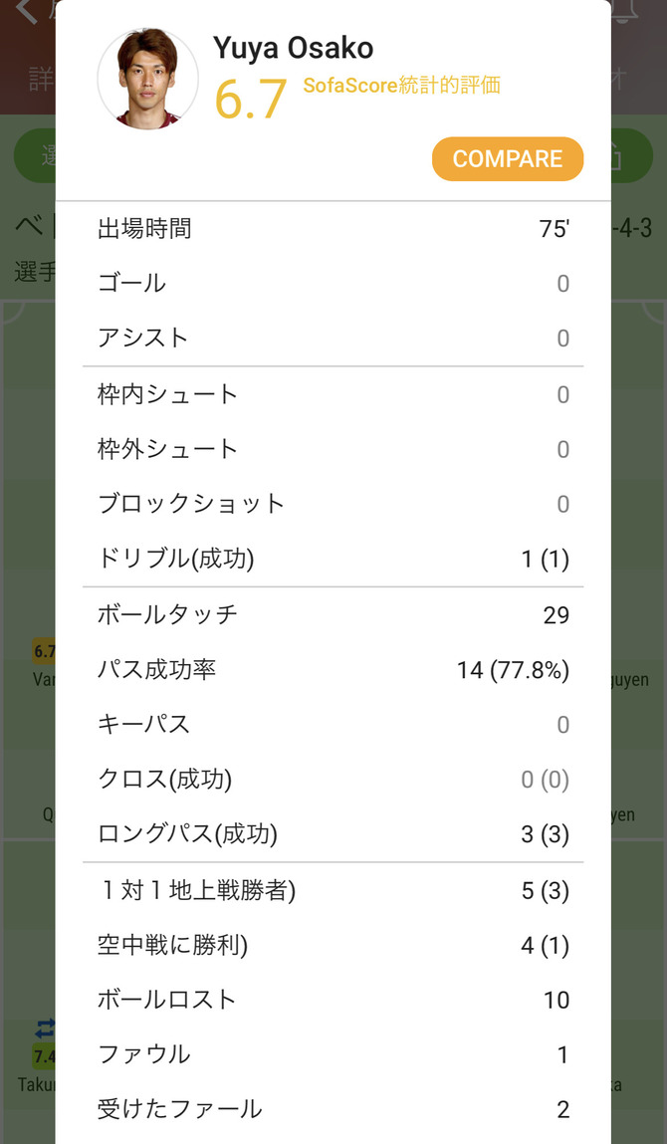Open the Yuya Osako player name
Screen dimensions: 667x1144
point(294,47)
